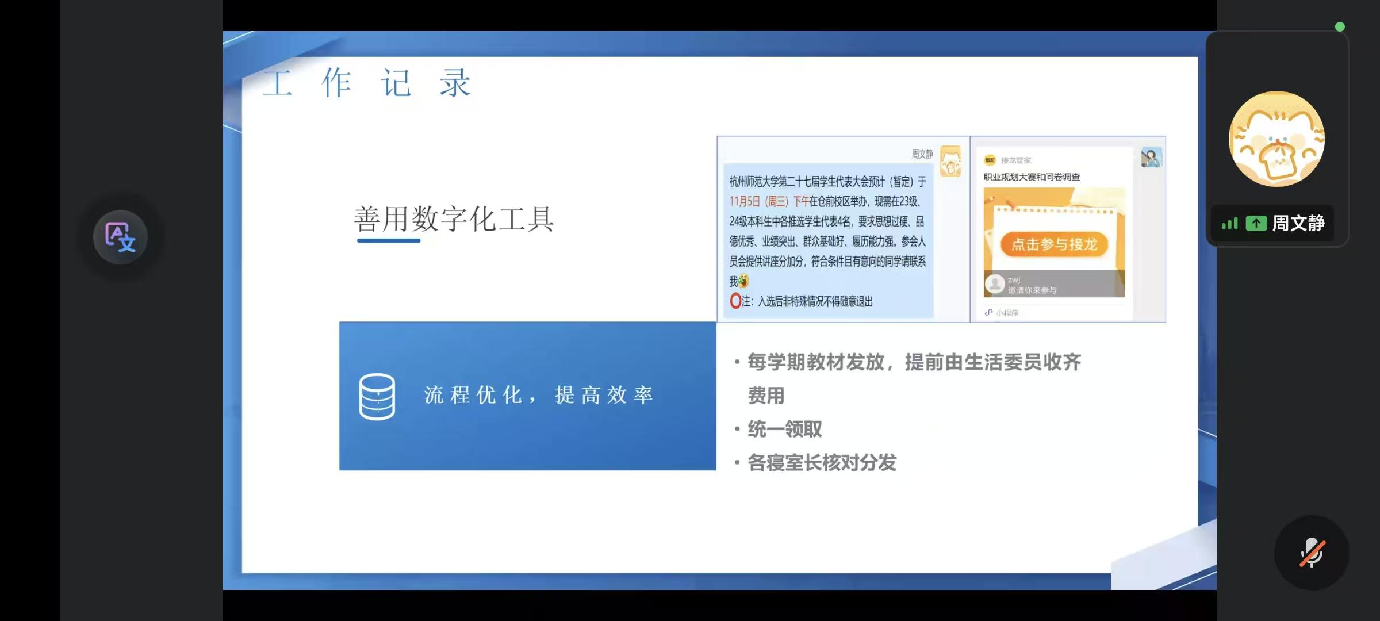Tap the 职业规划大赛和问卷调查 card title
1380x621 pixels.
click(1032, 177)
